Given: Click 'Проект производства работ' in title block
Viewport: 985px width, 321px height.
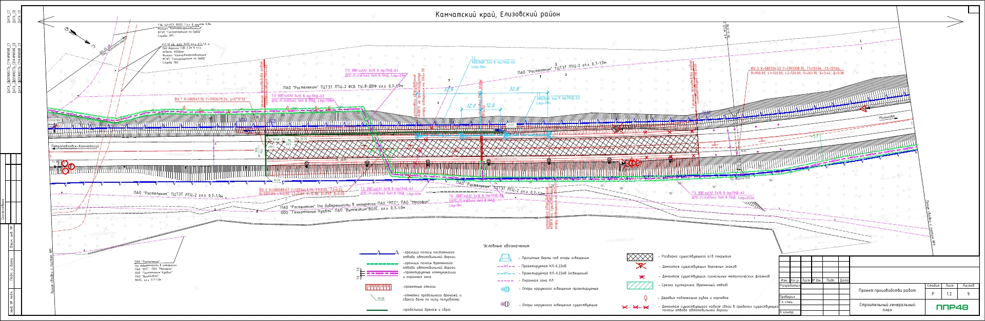Looking at the screenshot, I should click(x=887, y=290).
